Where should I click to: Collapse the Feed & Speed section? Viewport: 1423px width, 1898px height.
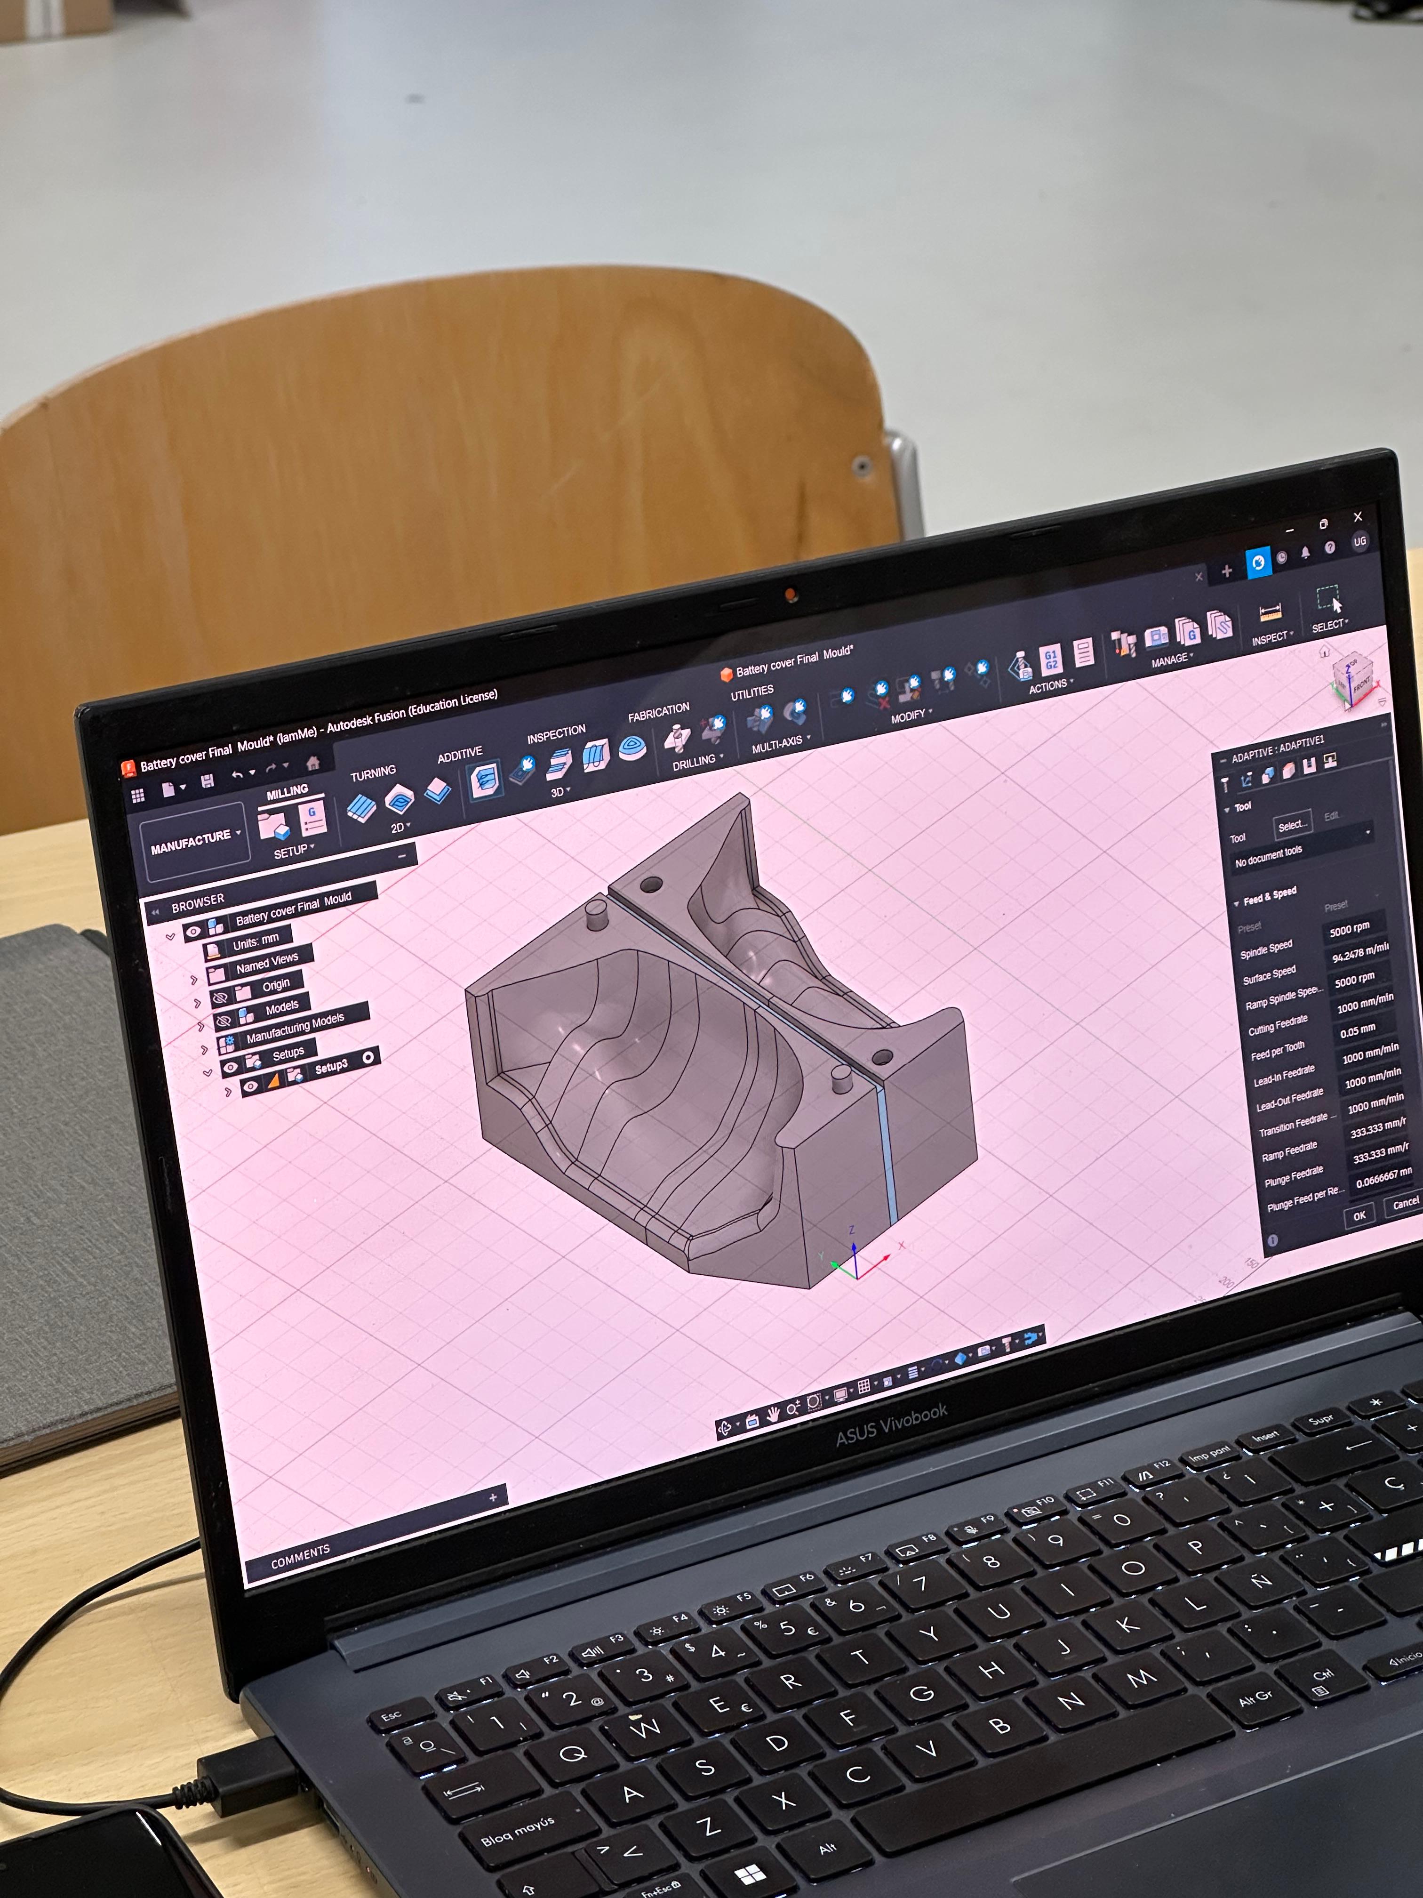(1236, 903)
